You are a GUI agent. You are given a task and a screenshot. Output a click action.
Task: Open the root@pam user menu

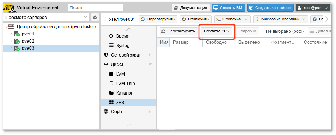[x=313, y=8]
